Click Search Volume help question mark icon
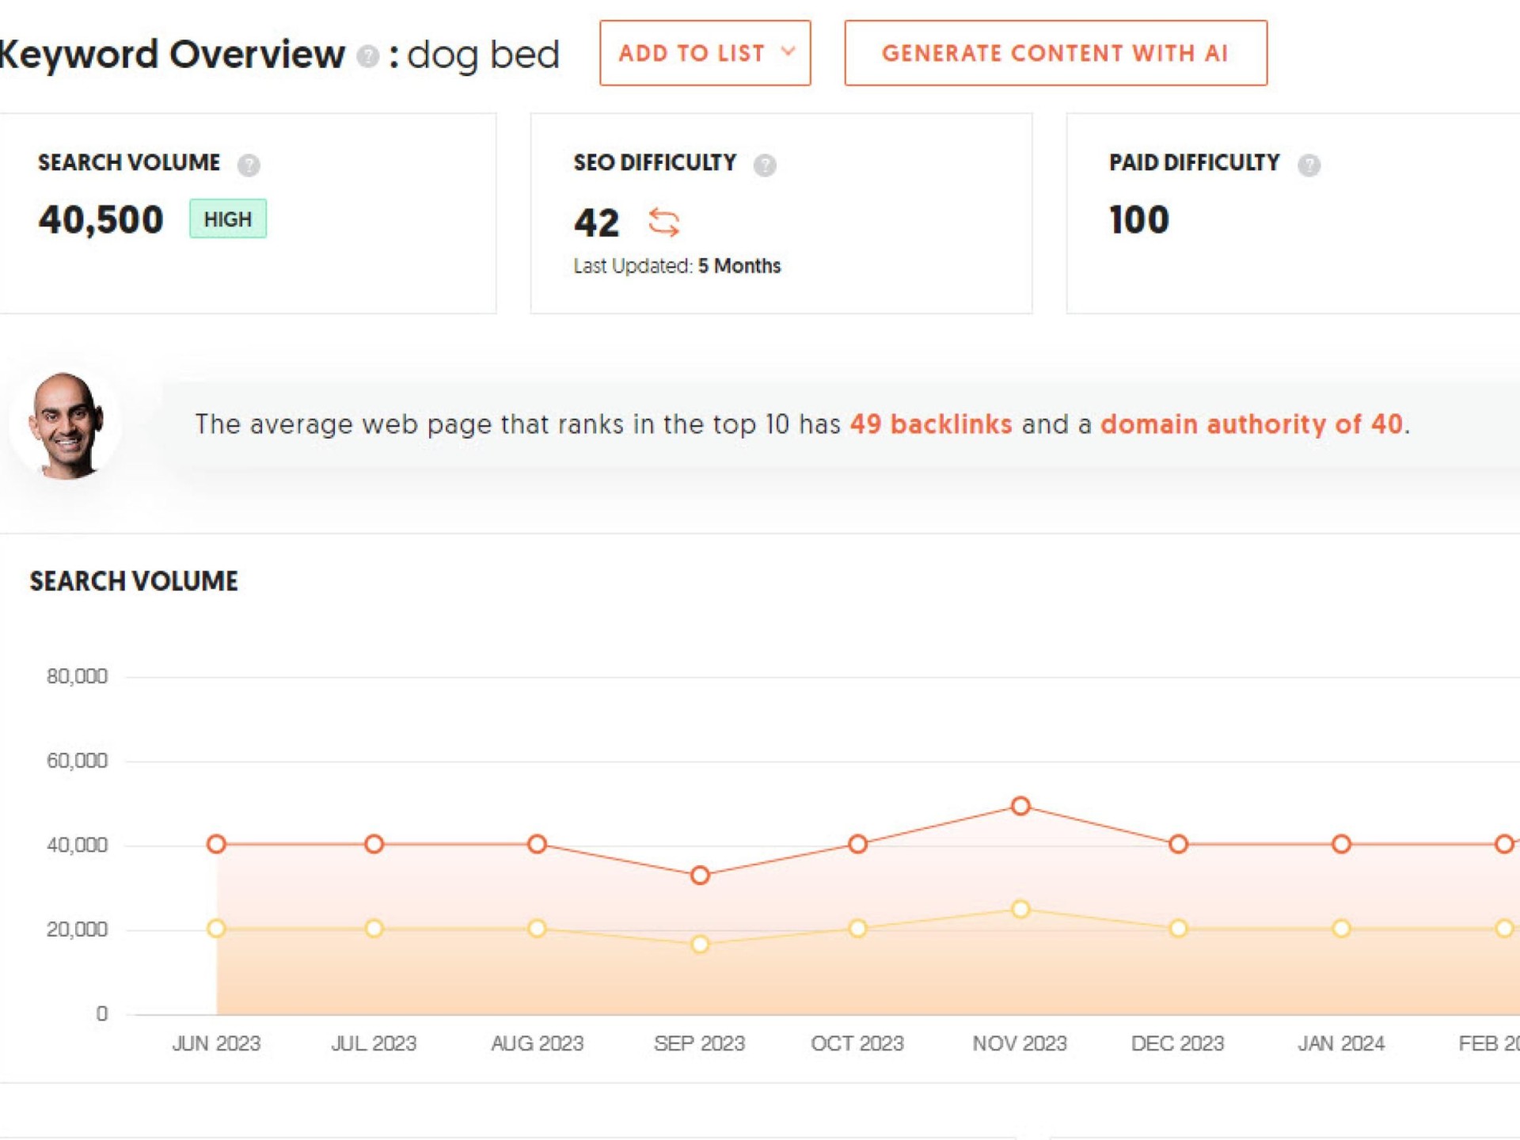1520x1140 pixels. (249, 165)
